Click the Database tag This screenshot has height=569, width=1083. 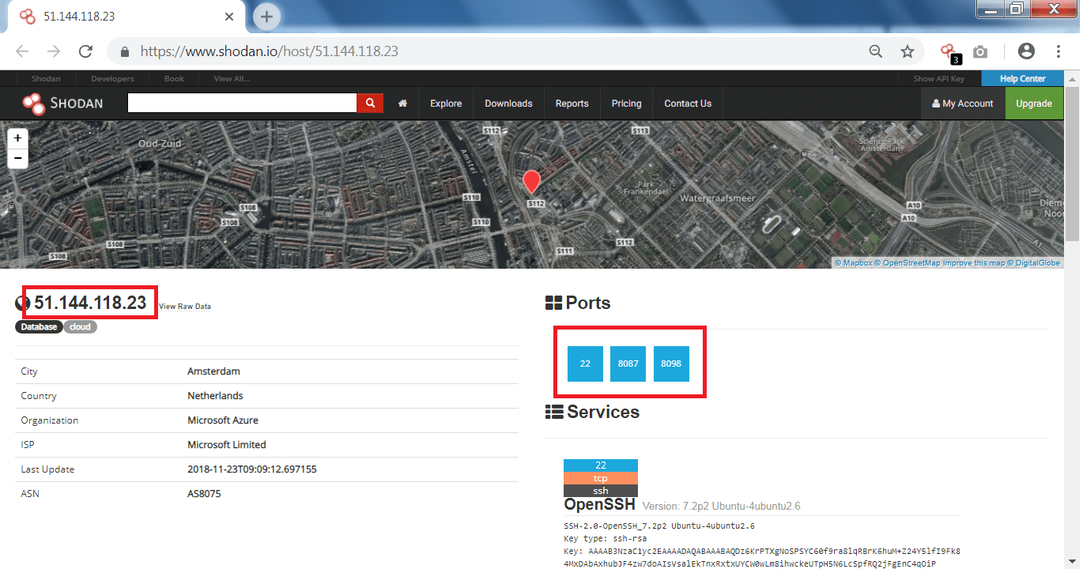coord(39,327)
